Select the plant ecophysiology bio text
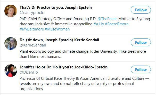Screen dimensions: 156x95 click(x=83, y=54)
